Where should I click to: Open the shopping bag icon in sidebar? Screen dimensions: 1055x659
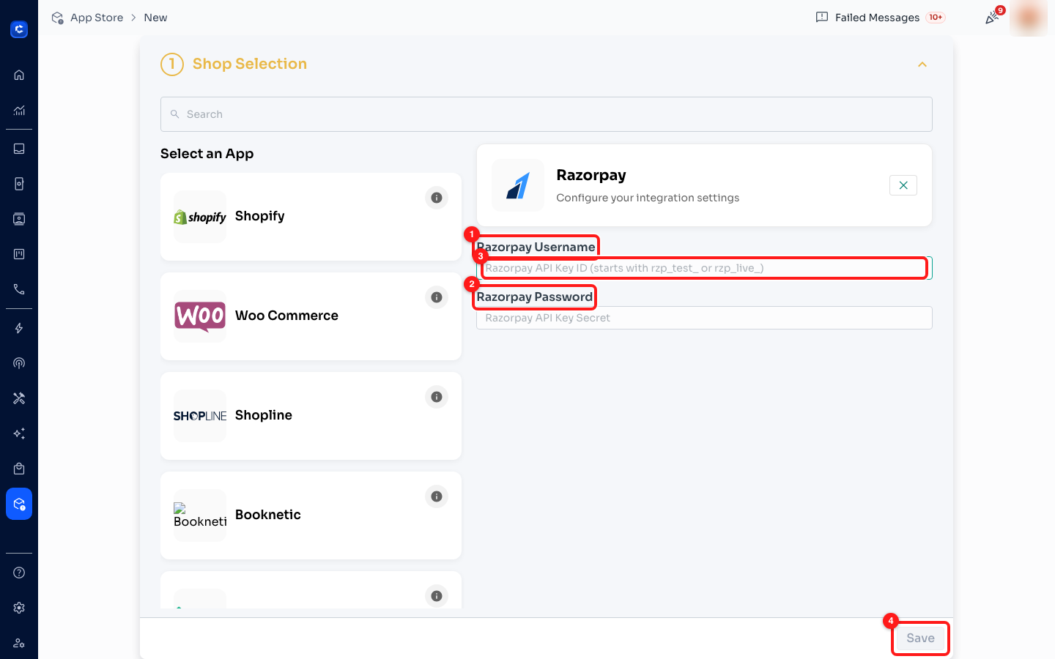coord(19,469)
